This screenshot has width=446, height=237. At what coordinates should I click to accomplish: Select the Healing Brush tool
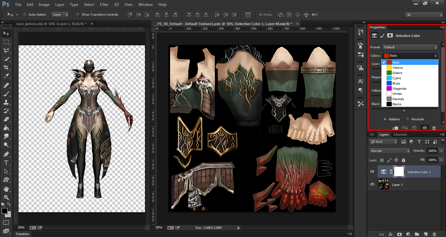[x=6, y=85]
